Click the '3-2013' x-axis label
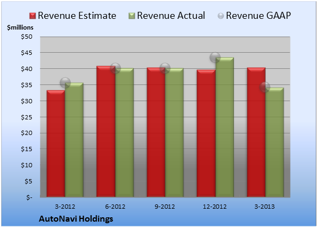Image resolution: width=317 pixels, height=227 pixels. tap(265, 207)
